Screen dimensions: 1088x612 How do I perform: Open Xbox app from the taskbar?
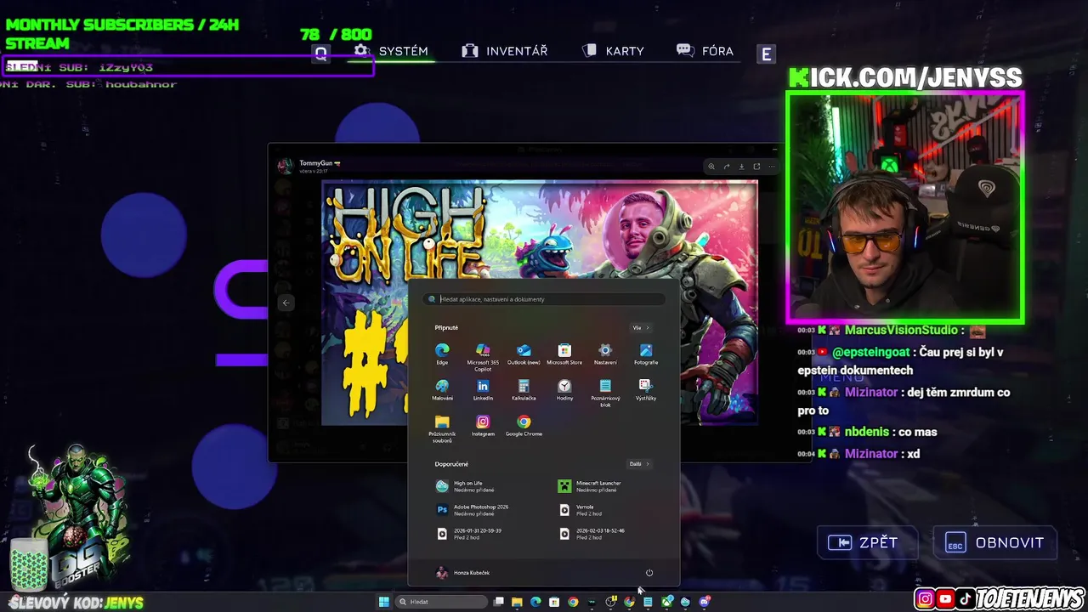click(667, 602)
